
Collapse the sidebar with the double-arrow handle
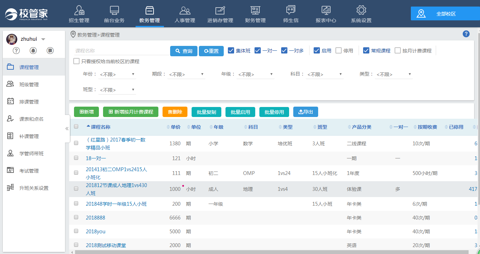(x=67, y=129)
